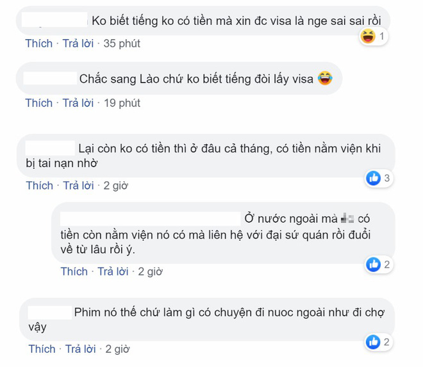
Task: Click Trả lời under the 35 phút comment
Action: pos(78,44)
